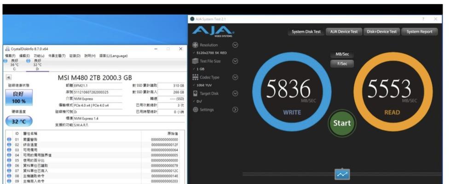Click the total host reads value 310 GB
This screenshot has height=184, width=450.
pos(171,86)
